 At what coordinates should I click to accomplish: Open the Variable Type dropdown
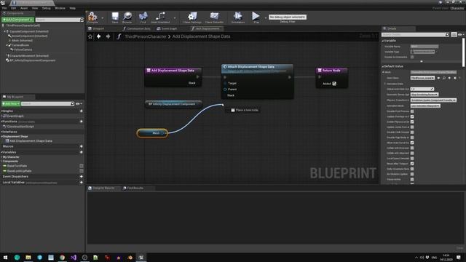423,52
